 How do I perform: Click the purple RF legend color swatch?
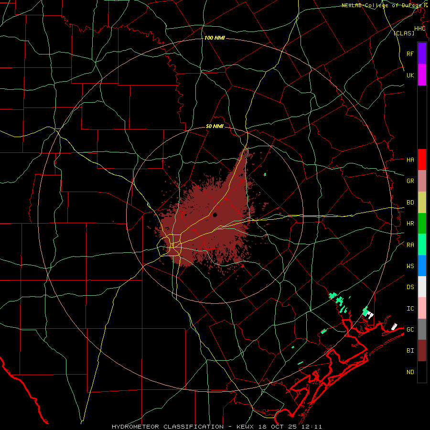pyautogui.click(x=422, y=53)
